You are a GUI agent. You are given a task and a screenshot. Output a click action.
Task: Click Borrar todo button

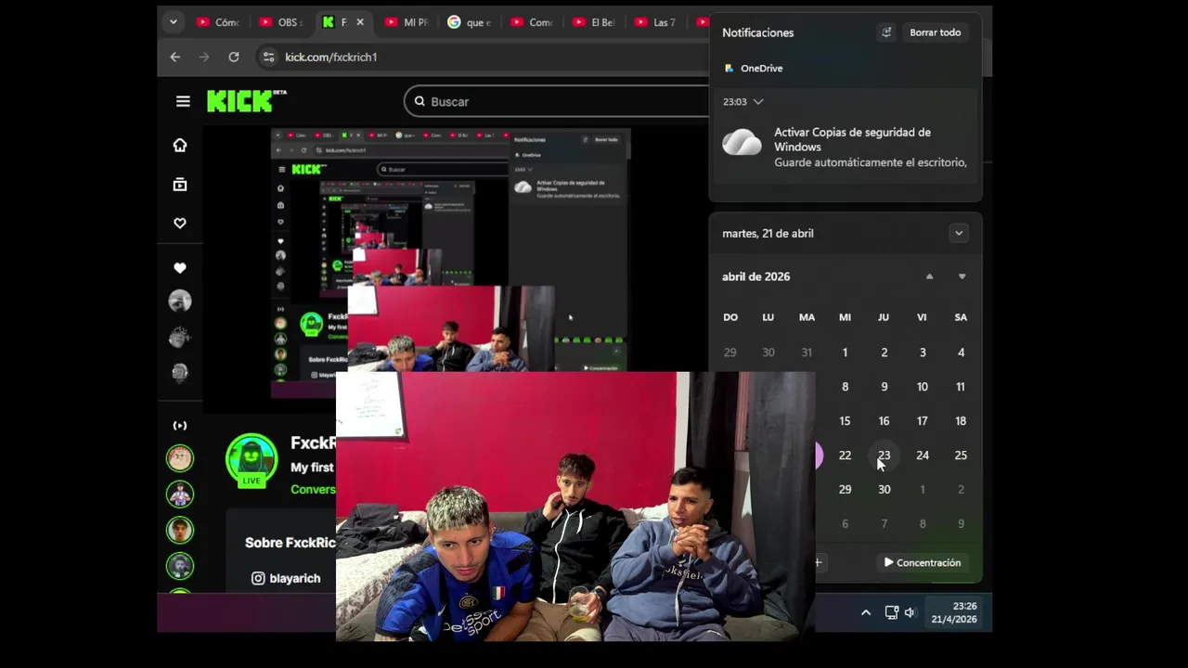[x=935, y=32]
